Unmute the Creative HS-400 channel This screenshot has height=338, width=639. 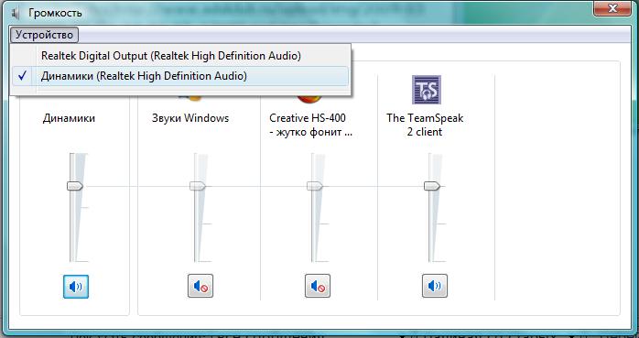point(318,286)
